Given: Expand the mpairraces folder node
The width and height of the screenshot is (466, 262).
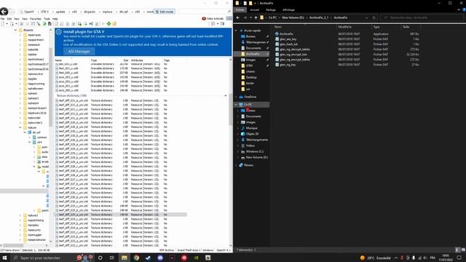Looking at the screenshot, I should coord(20,35).
